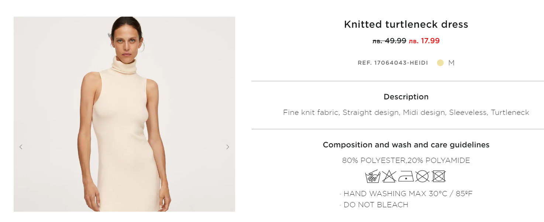The width and height of the screenshot is (544, 222).
Task: Select the cream yellow color swatch
Action: point(440,63)
